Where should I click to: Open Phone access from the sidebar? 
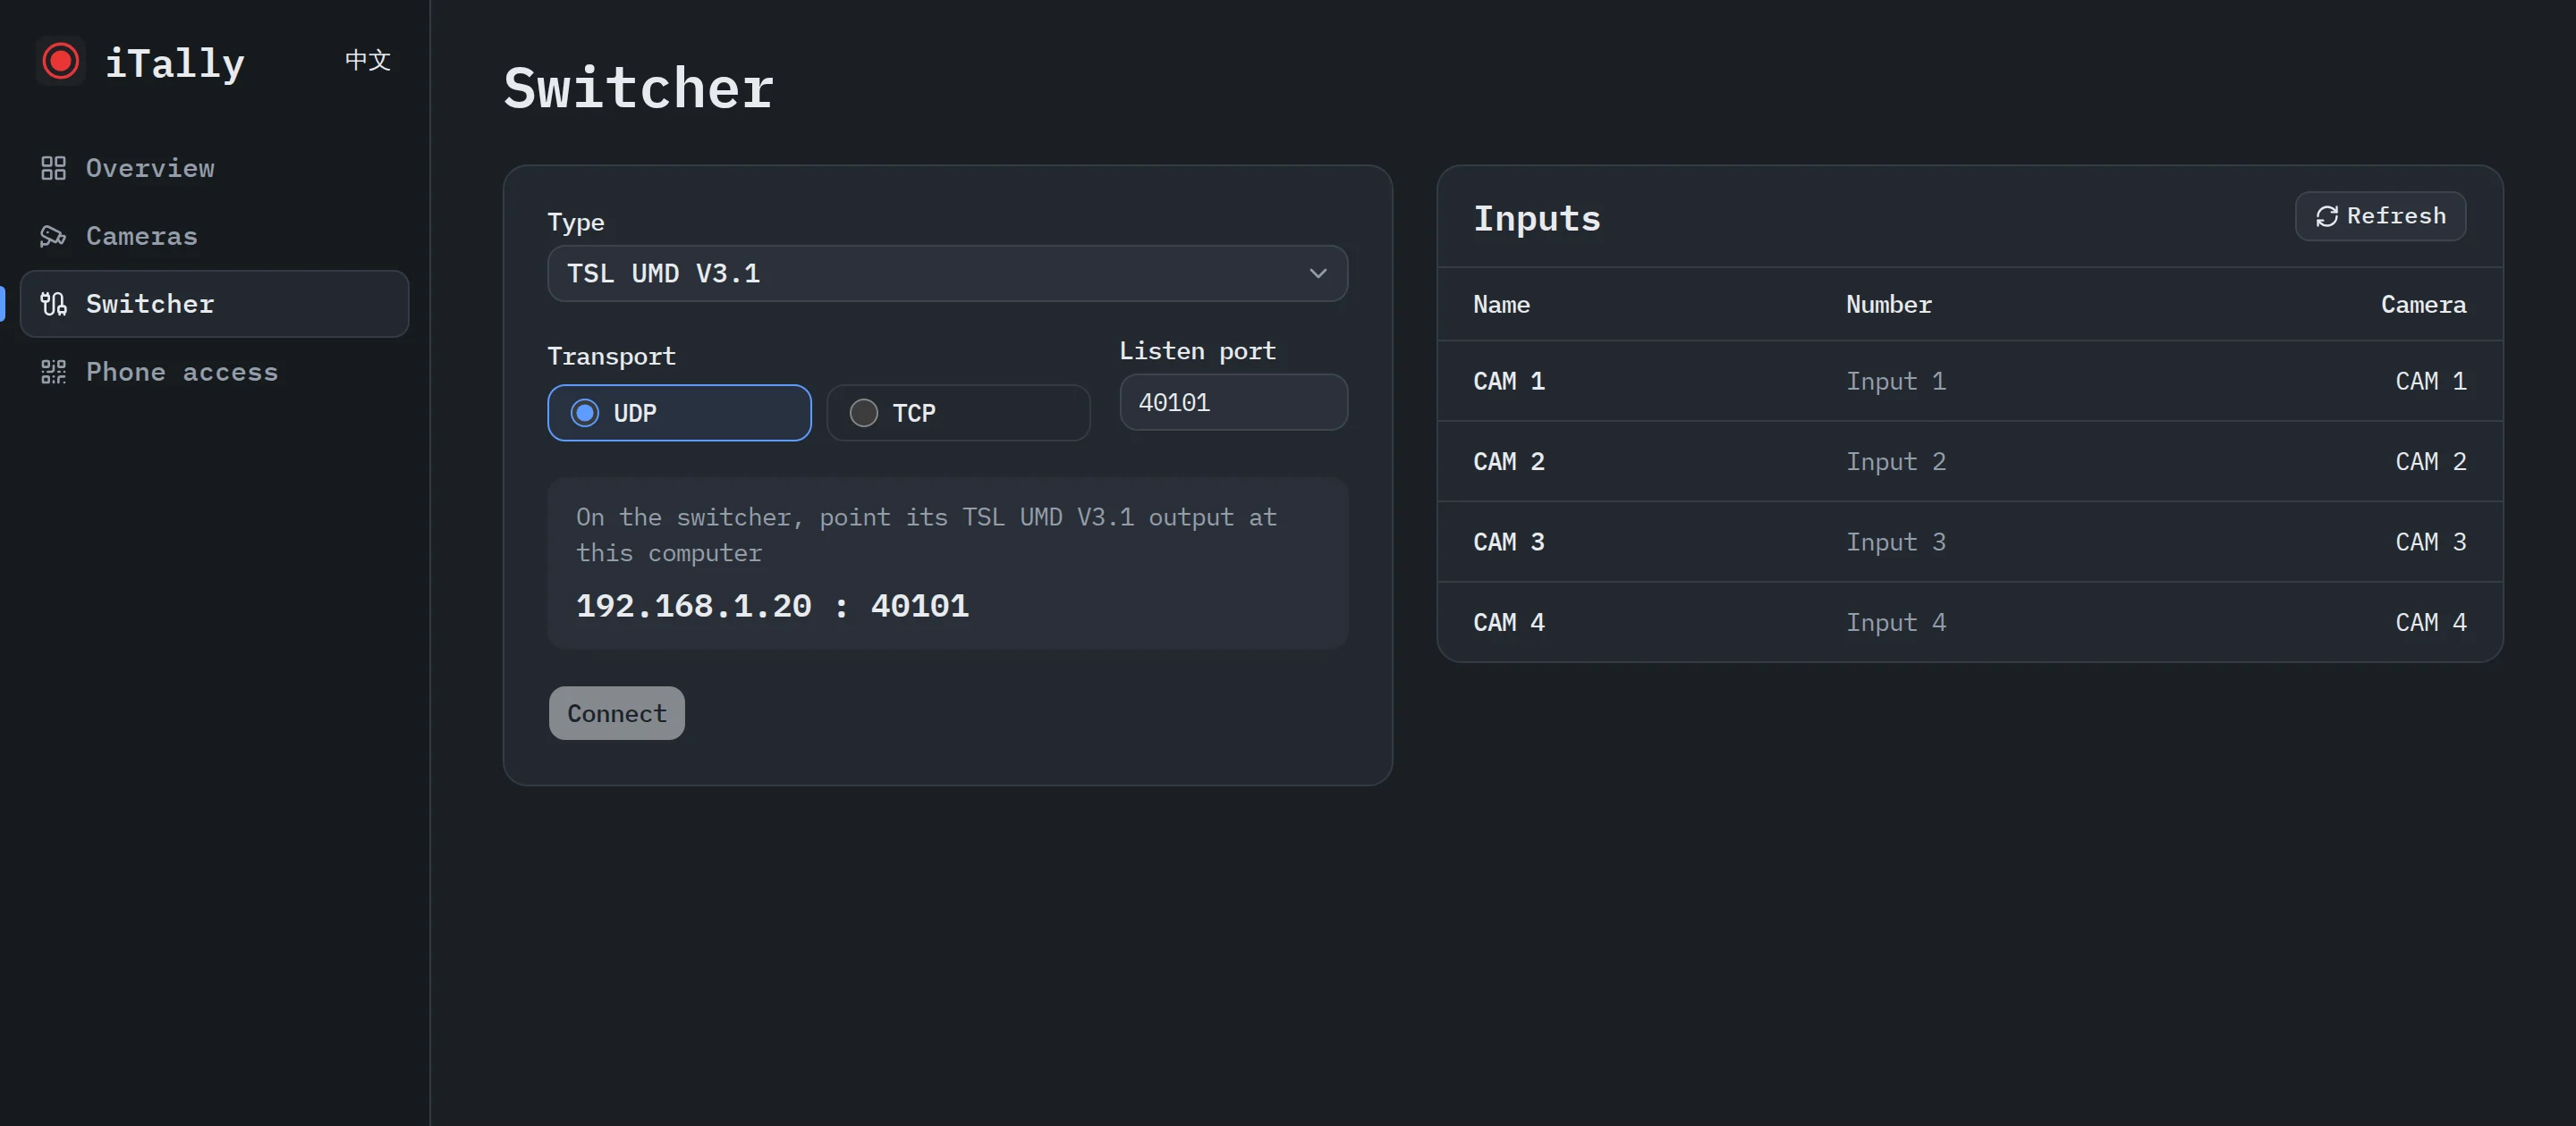click(x=214, y=372)
